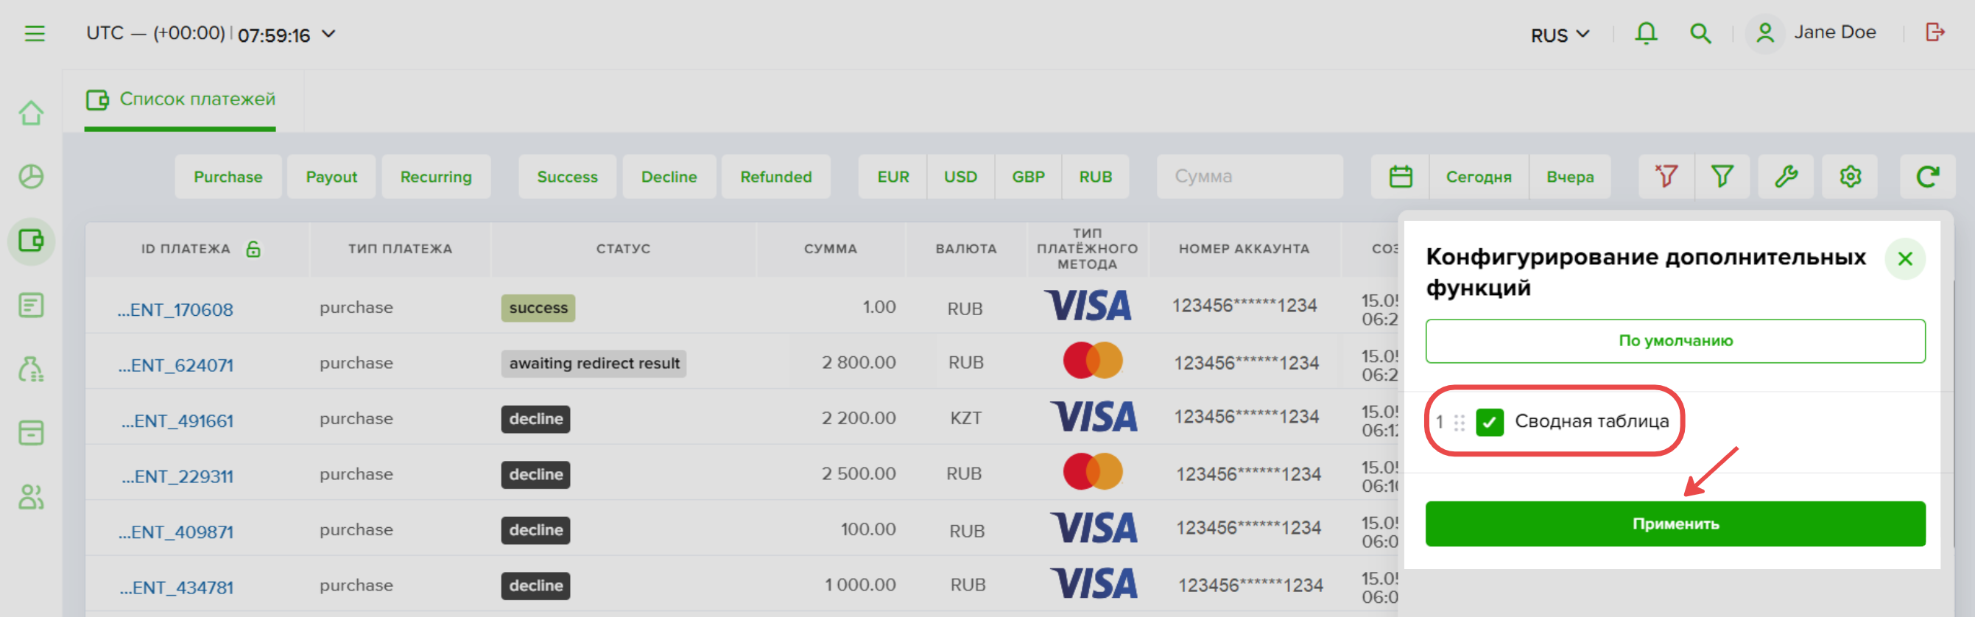Select the Вчера date filter
The height and width of the screenshot is (617, 1975).
(1569, 177)
